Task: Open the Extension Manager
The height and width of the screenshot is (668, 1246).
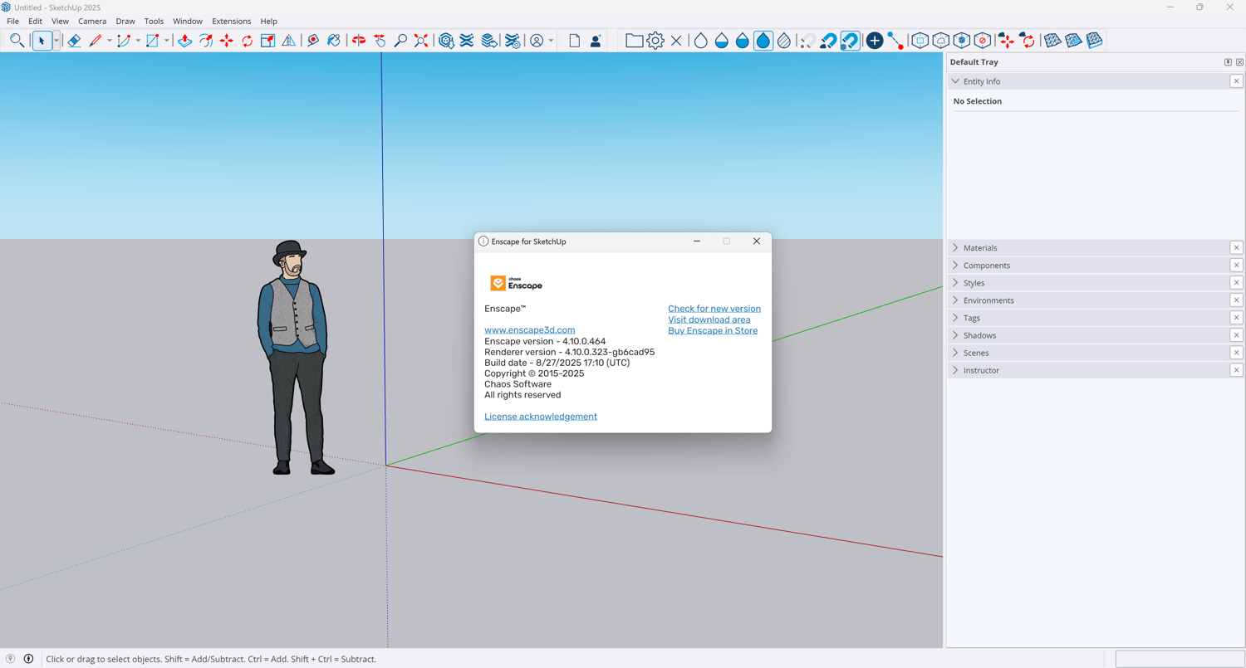Action: (513, 41)
